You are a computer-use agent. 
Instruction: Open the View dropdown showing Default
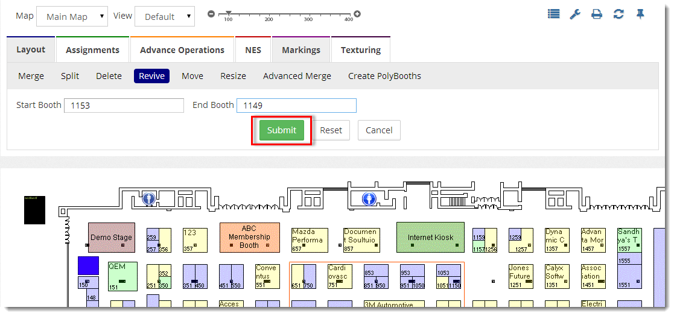165,16
